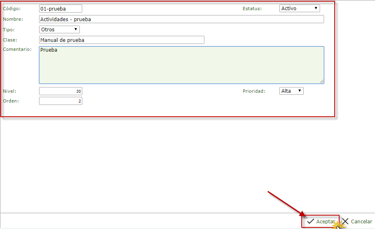Click the Clase label
Viewport: 375px width, 229px height.
point(10,40)
